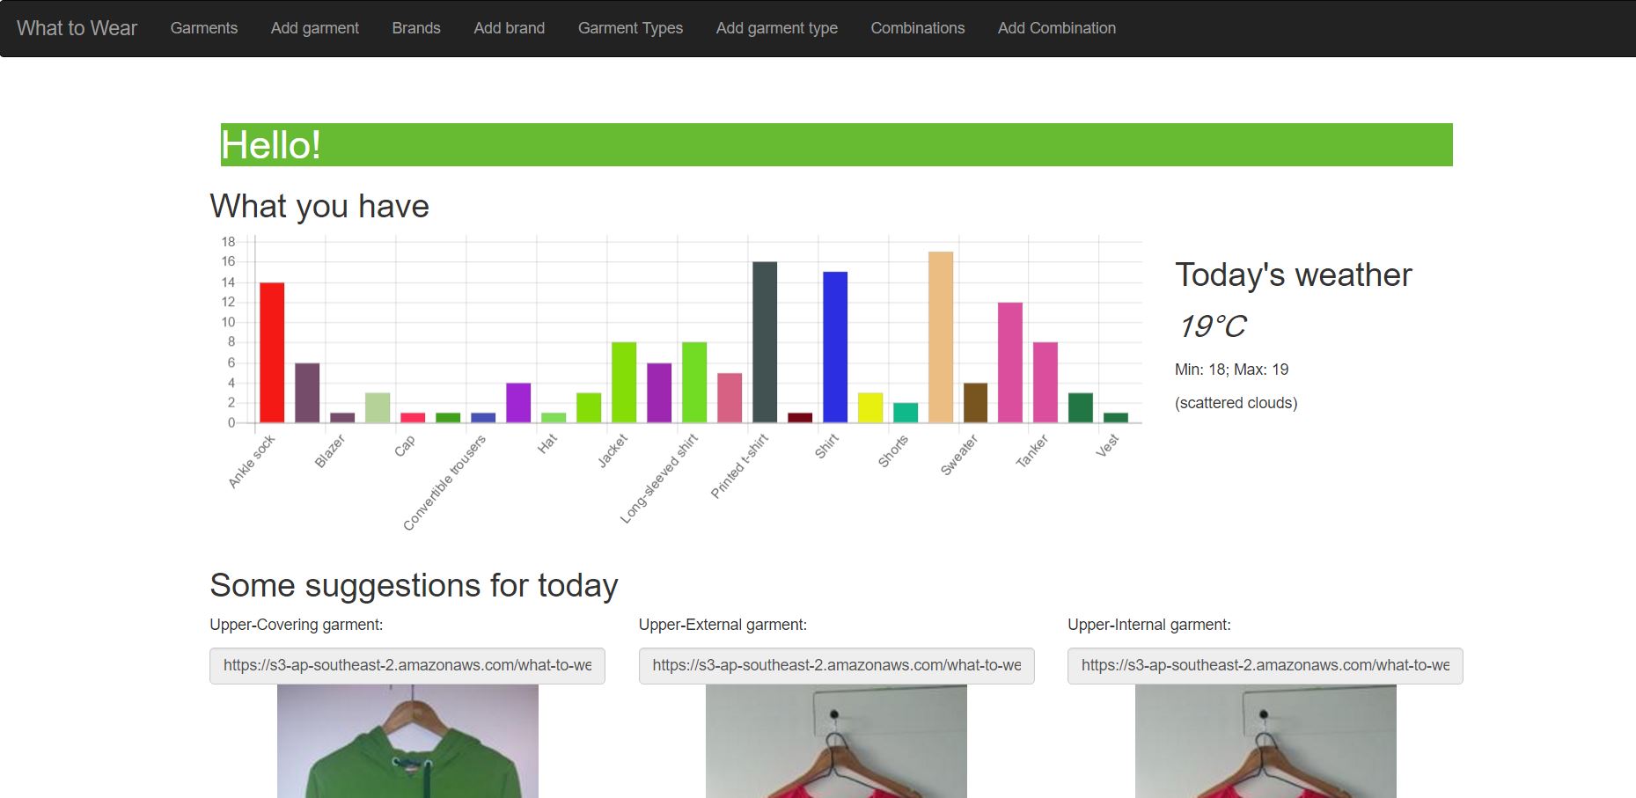
Task: Click the 'Min: 18; Max: 19' text
Action: 1231,370
